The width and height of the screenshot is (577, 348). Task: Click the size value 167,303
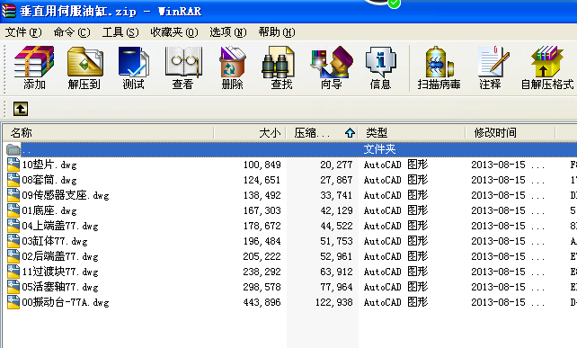[x=262, y=210]
